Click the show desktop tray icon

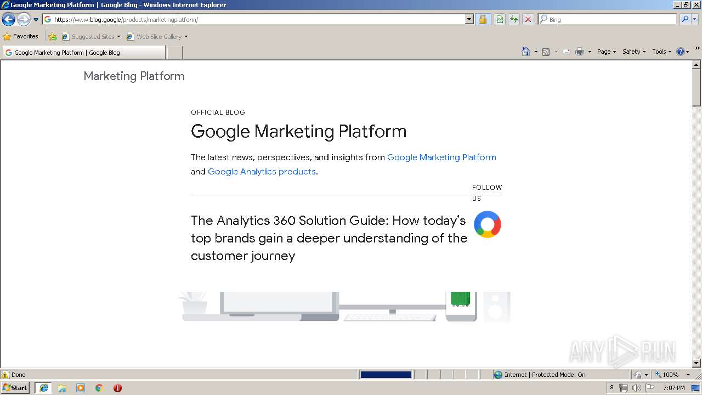696,388
